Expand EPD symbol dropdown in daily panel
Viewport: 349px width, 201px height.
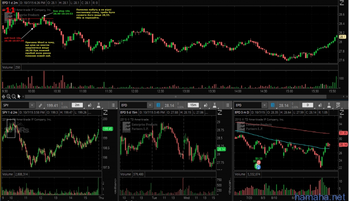click(x=264, y=105)
